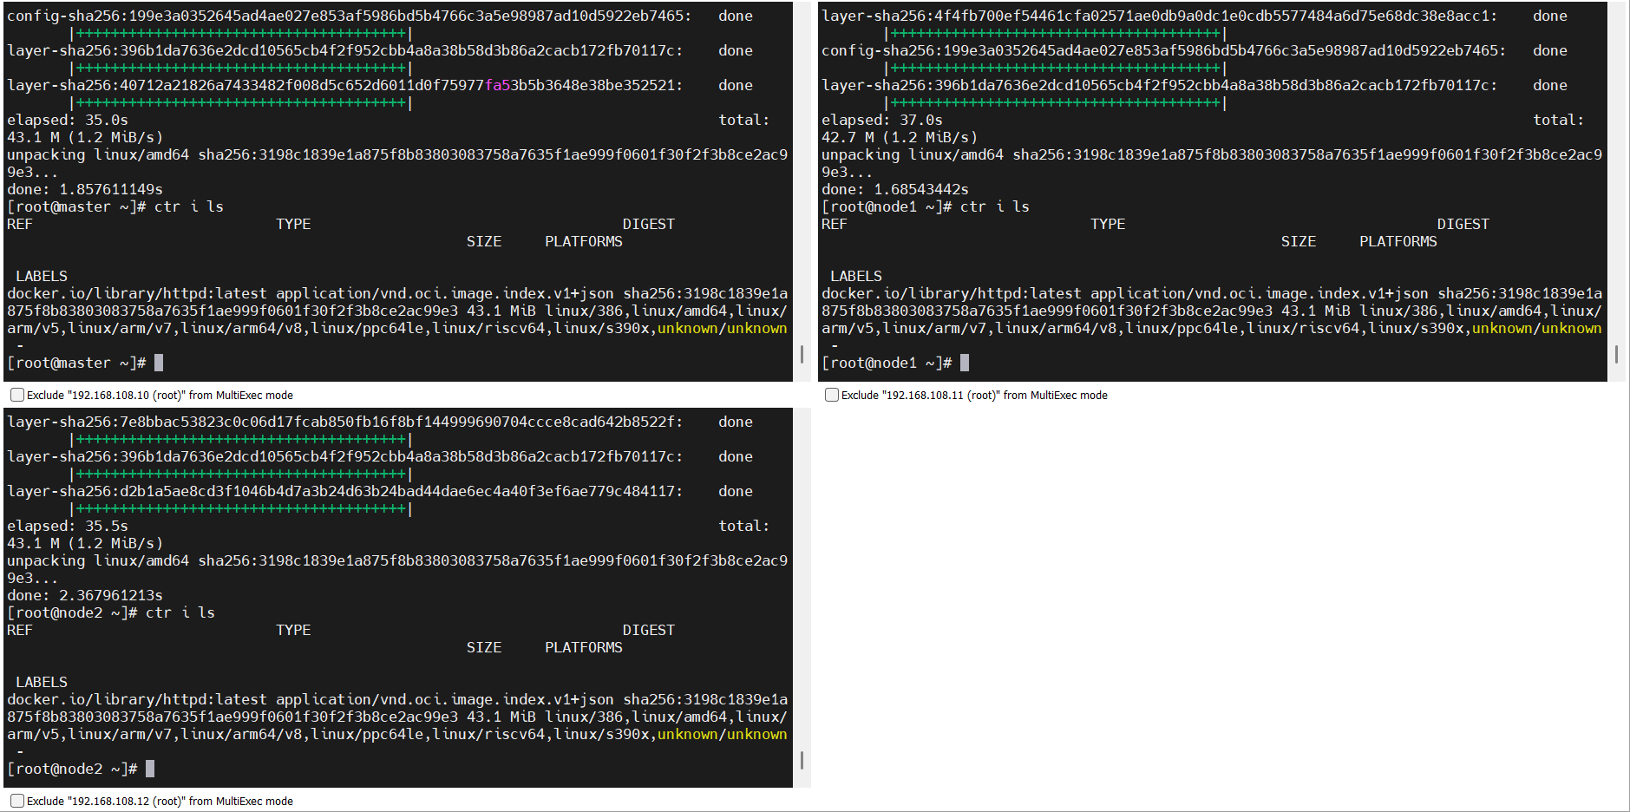1630x812 pixels.
Task: Click PLATFORMS column header in node1 terminal
Action: pos(1398,241)
